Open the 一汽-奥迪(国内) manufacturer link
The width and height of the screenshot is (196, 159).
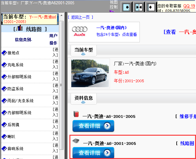[x=112, y=28]
